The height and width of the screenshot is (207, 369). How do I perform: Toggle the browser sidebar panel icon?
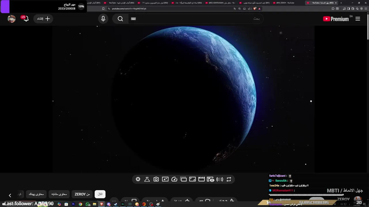click(348, 9)
